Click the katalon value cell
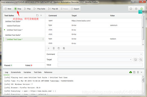147x97 pixels. pyautogui.click(x=113, y=39)
